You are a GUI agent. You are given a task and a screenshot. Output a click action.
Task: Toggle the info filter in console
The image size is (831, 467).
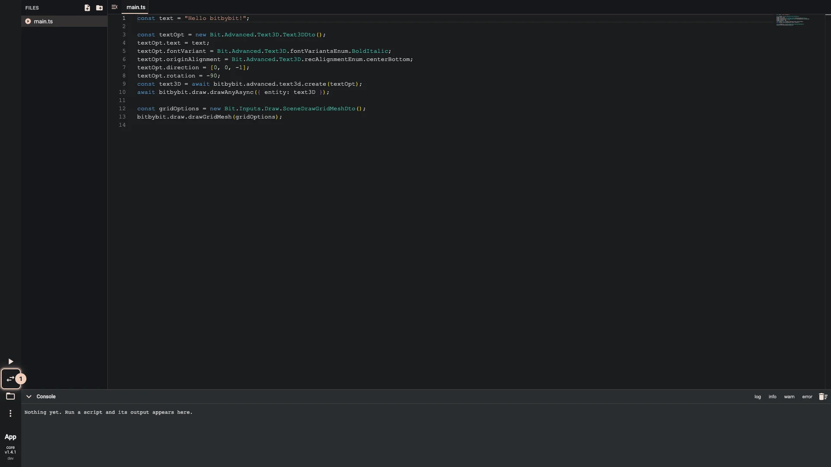point(772,397)
